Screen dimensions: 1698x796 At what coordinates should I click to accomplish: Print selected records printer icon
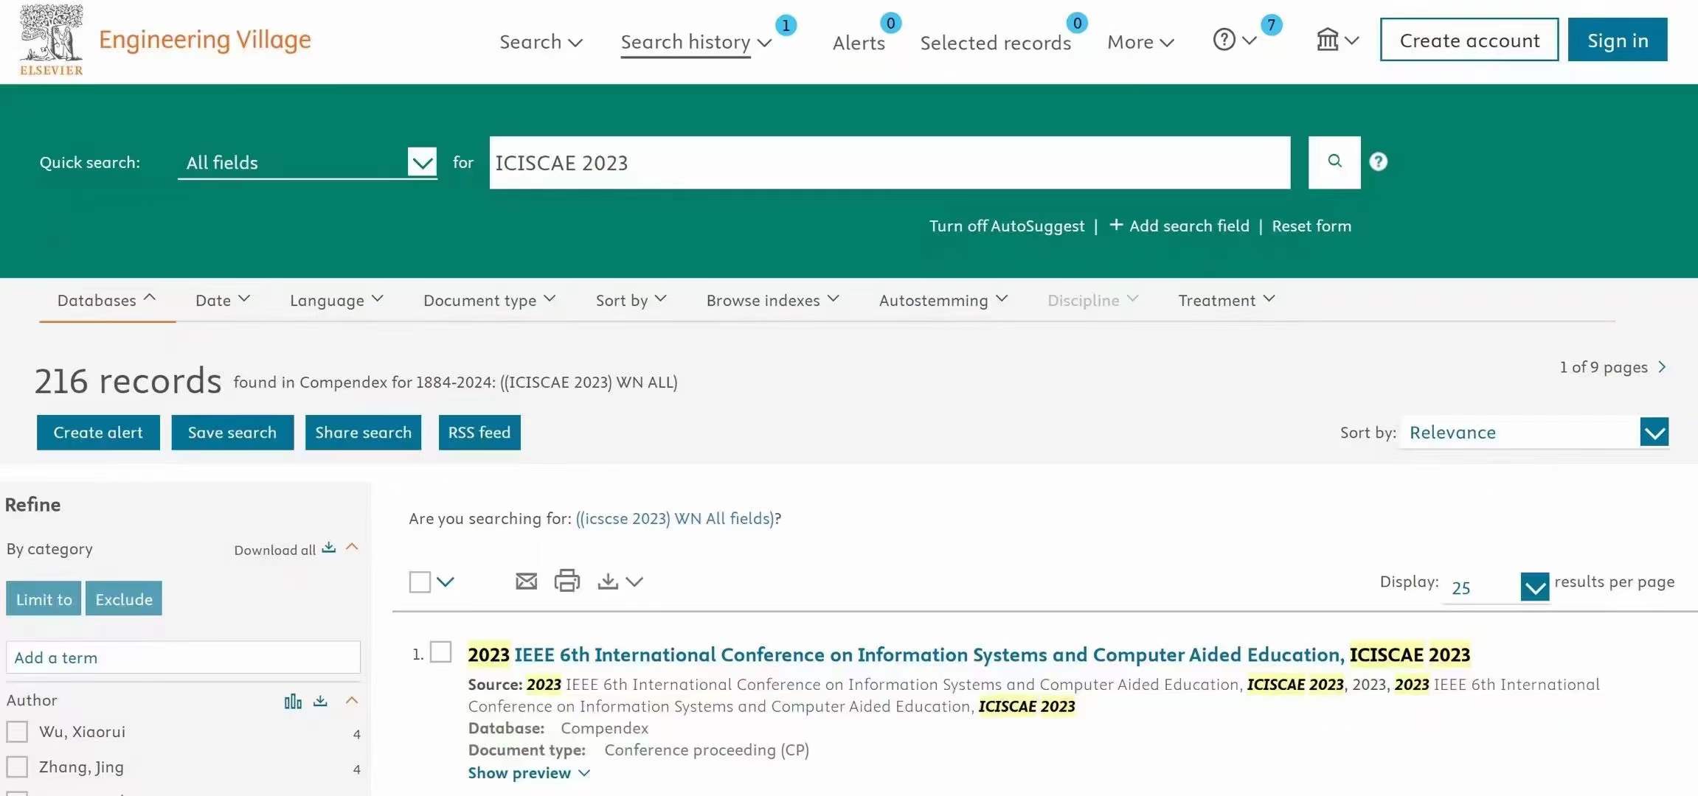pyautogui.click(x=566, y=581)
